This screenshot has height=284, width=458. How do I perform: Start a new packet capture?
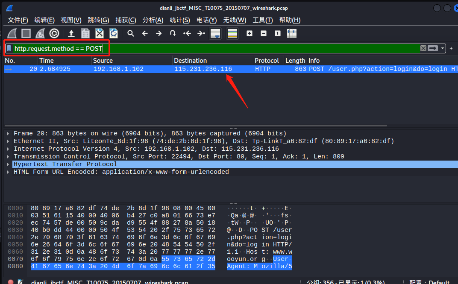pos(12,33)
